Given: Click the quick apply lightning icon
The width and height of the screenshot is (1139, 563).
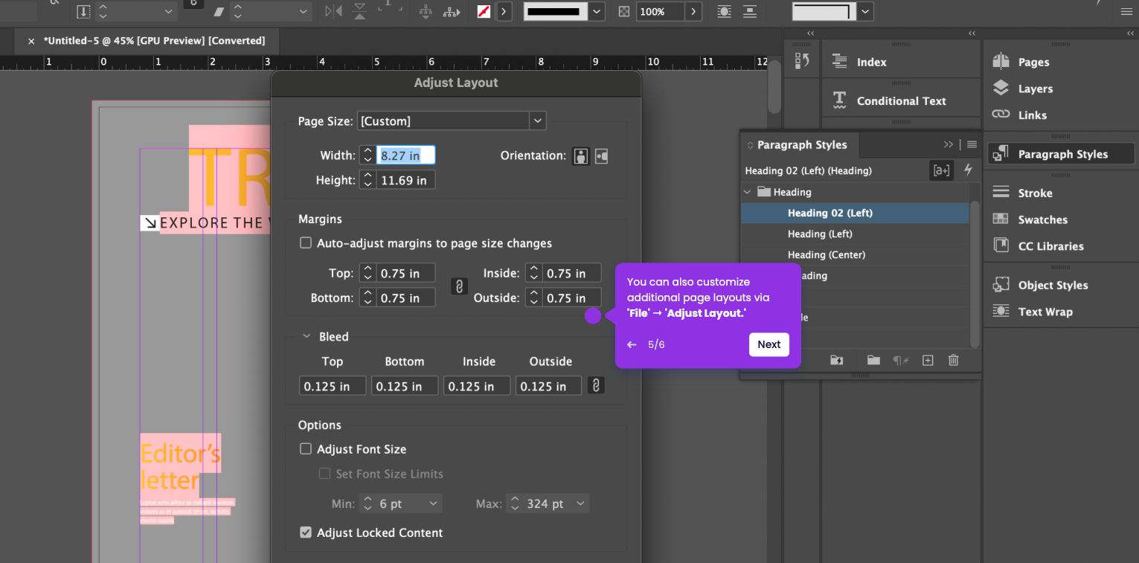Looking at the screenshot, I should pyautogui.click(x=968, y=170).
